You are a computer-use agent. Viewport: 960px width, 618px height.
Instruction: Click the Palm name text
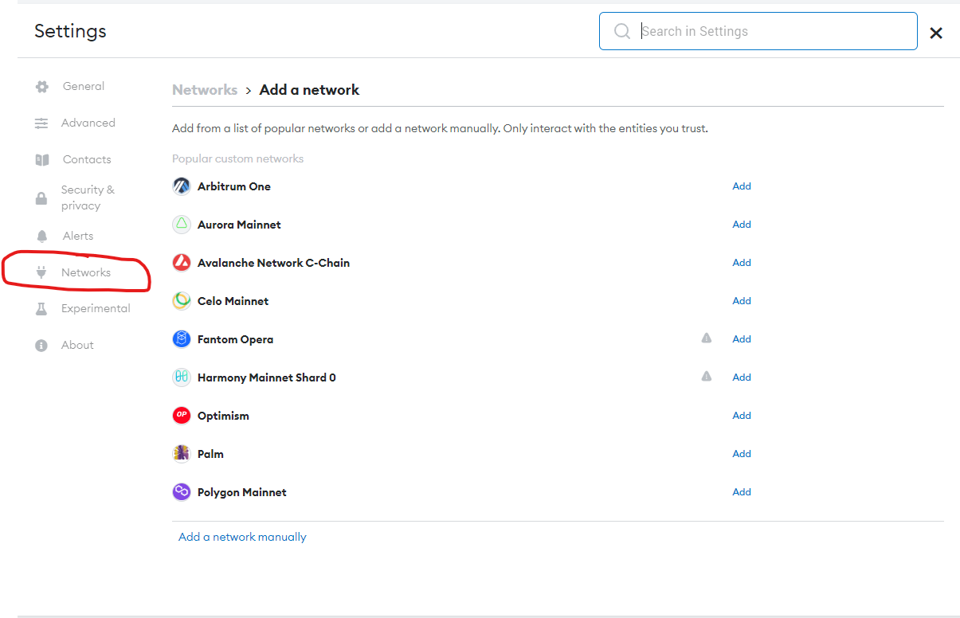click(x=210, y=454)
